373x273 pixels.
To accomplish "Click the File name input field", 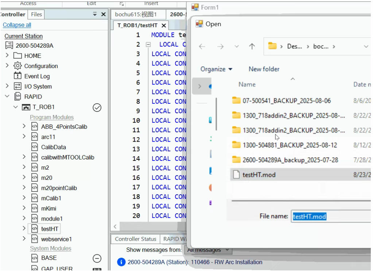I will pos(330,216).
